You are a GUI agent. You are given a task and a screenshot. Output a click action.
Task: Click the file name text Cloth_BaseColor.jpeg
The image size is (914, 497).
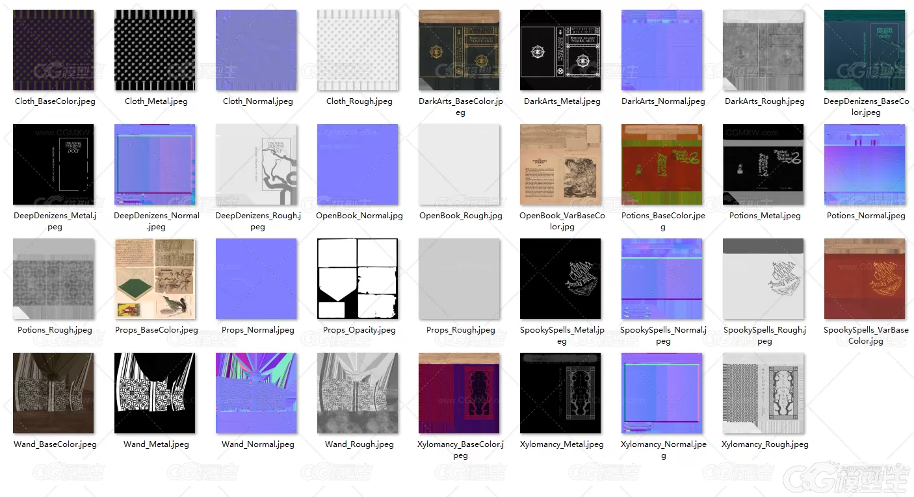click(55, 101)
